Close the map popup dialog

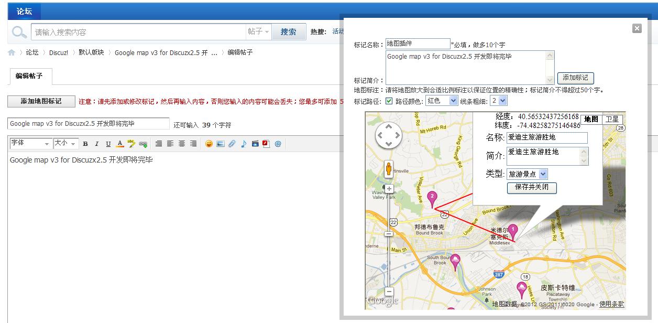pyautogui.click(x=637, y=28)
